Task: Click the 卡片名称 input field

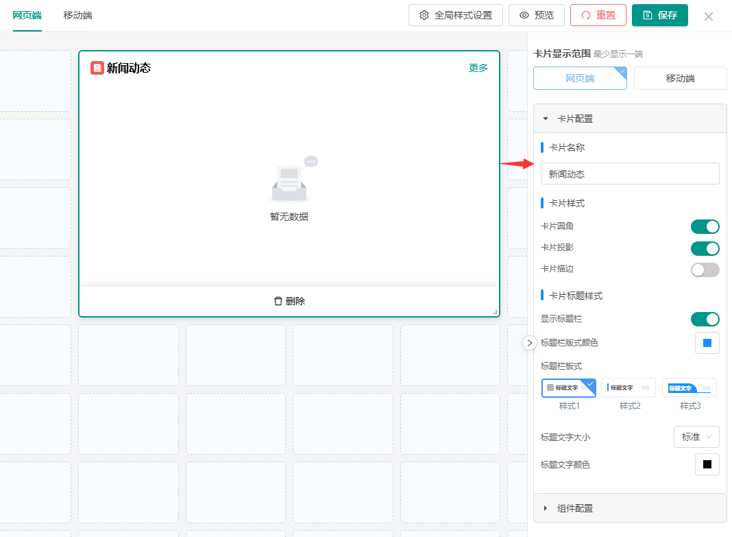Action: (x=630, y=174)
